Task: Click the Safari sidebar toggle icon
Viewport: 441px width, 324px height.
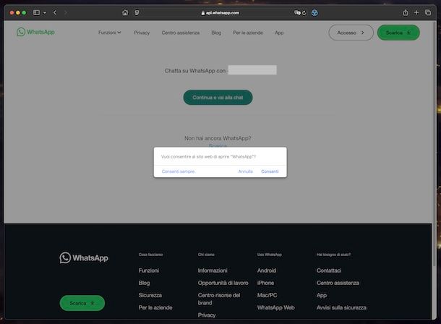Action: pos(36,13)
